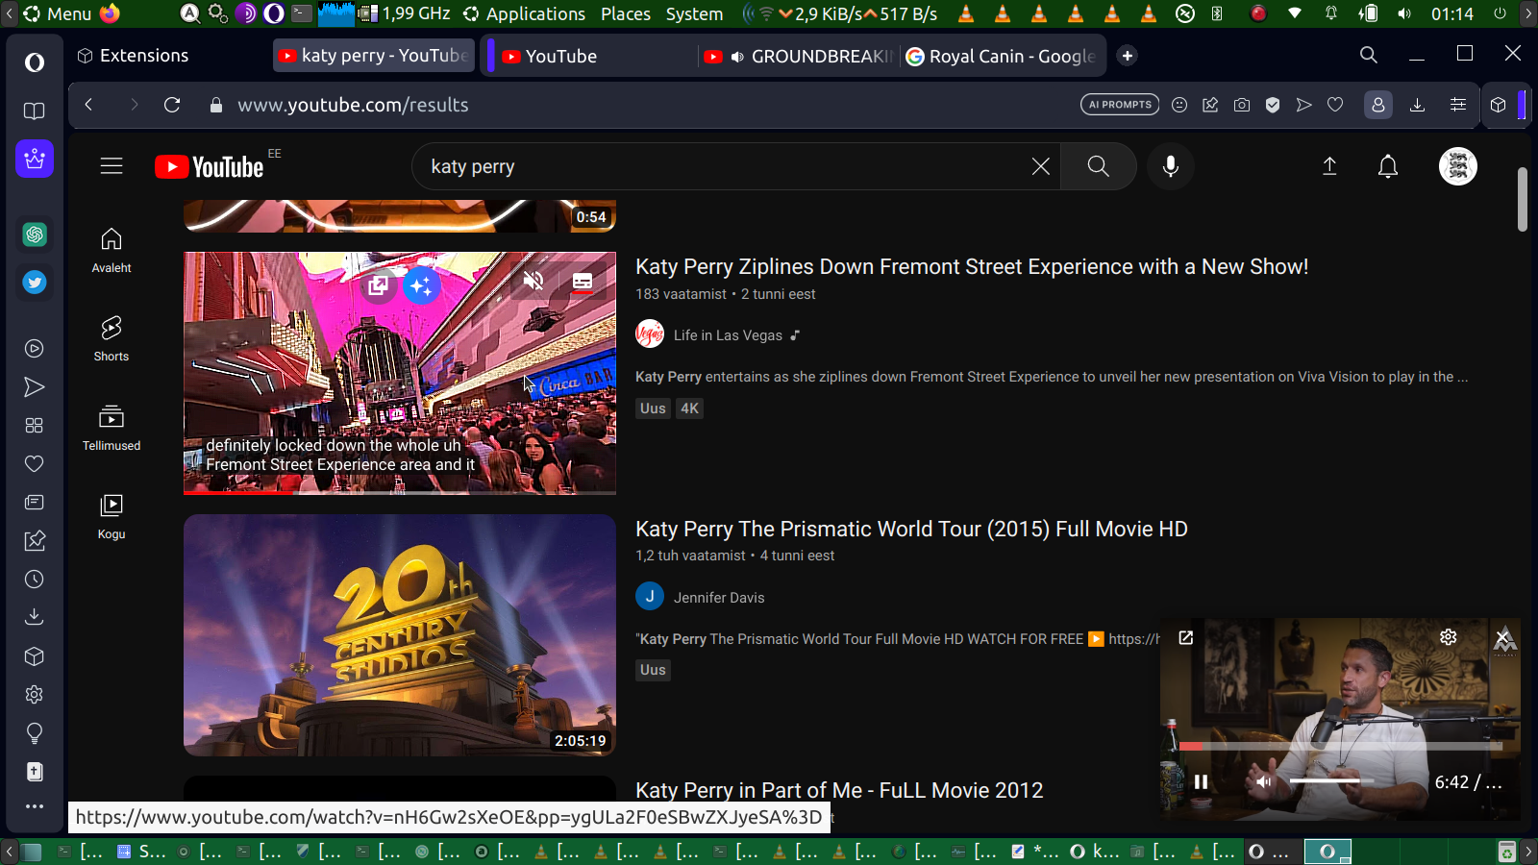Image resolution: width=1538 pixels, height=865 pixels.
Task: Launch Firefox from the top panel
Action: tap(111, 13)
